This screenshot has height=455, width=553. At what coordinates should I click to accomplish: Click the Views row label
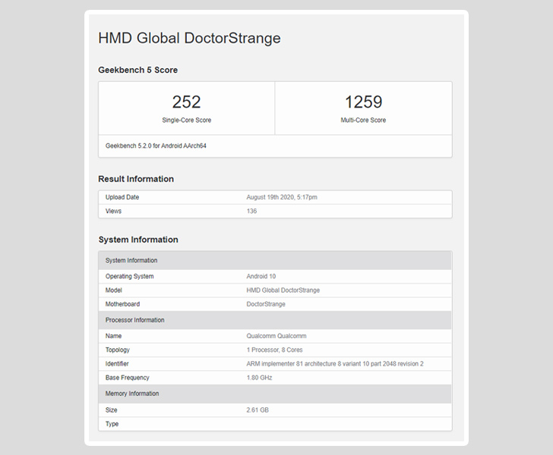tap(113, 211)
